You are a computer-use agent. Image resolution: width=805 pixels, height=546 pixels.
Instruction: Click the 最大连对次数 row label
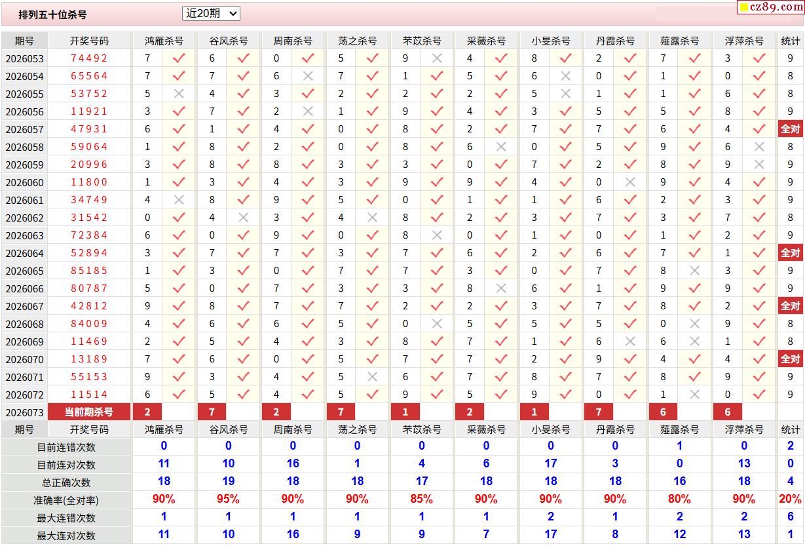[x=66, y=536]
